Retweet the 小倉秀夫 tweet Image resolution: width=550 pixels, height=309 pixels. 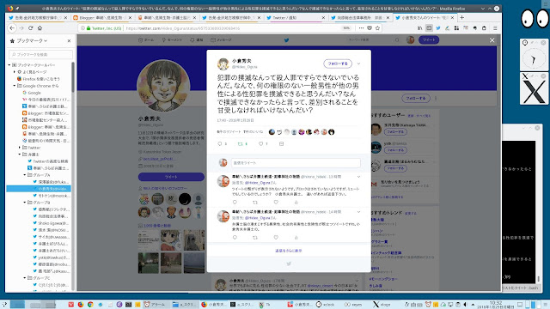coord(241,143)
